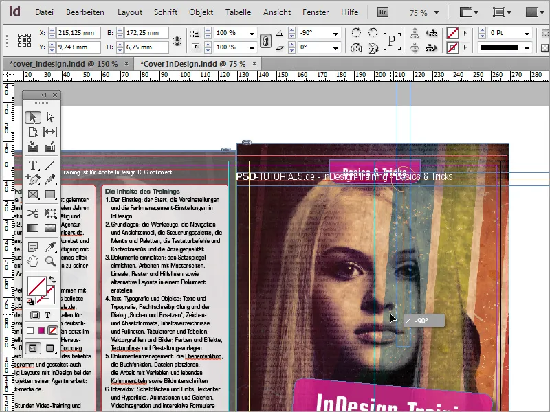Viewport: 550px width, 412px height.
Task: Select the Content Placer tool
Action: pos(50,146)
